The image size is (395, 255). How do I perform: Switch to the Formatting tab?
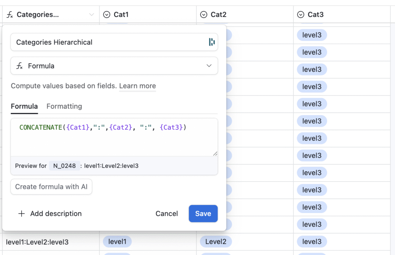(64, 106)
